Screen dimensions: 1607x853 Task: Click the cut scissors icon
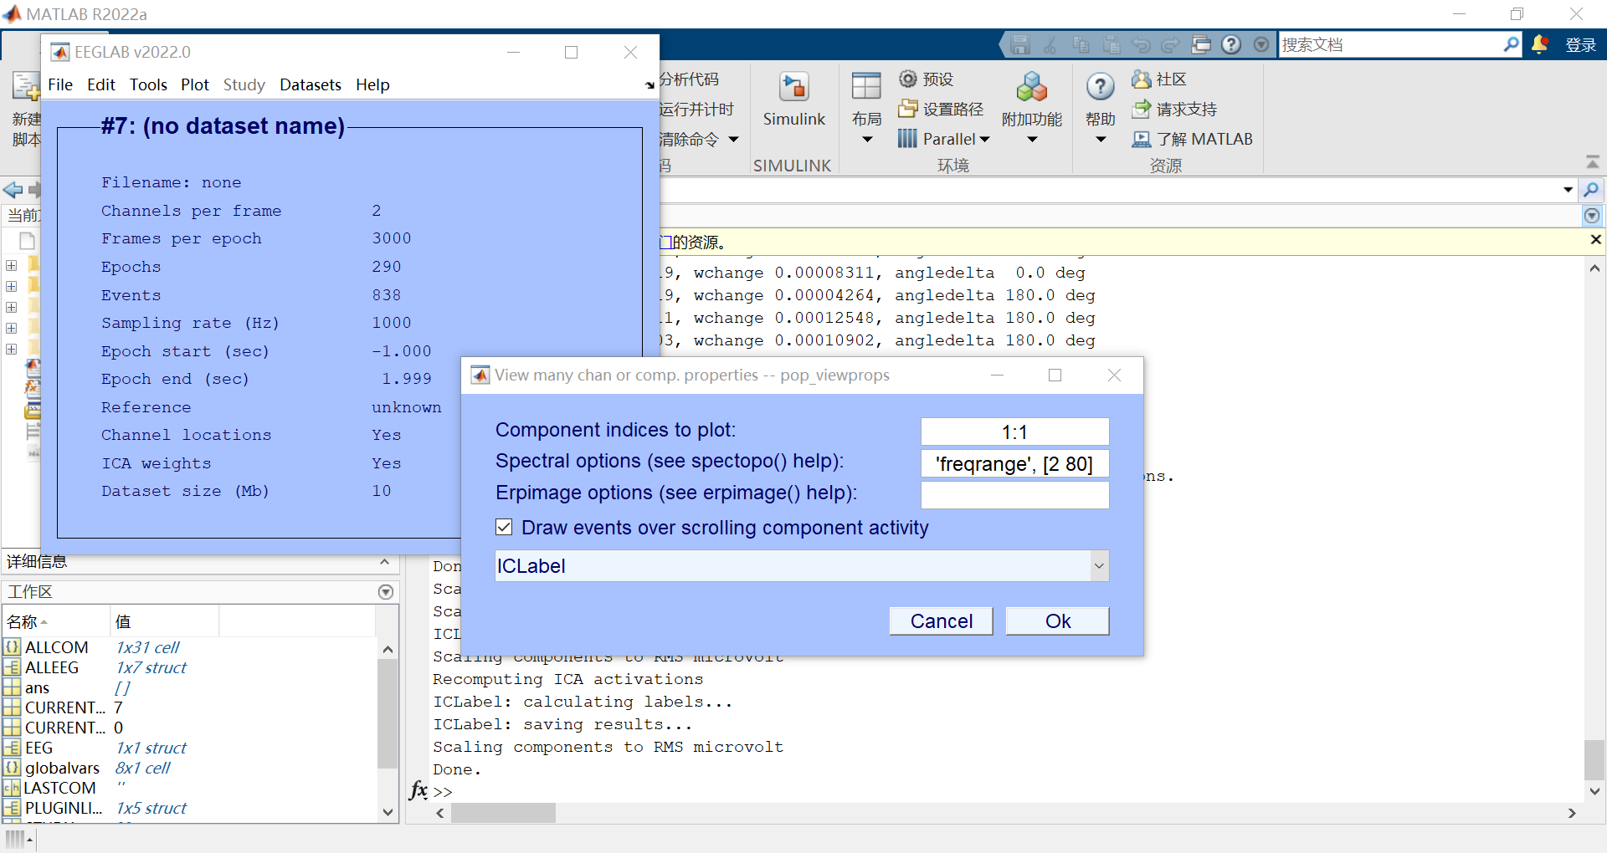click(1050, 44)
